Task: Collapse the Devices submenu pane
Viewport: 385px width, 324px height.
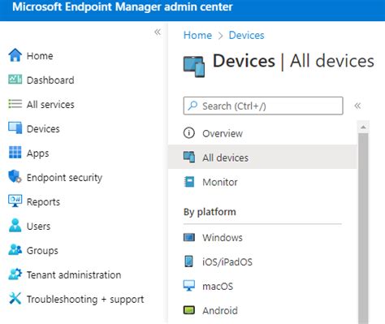Action: coord(357,106)
